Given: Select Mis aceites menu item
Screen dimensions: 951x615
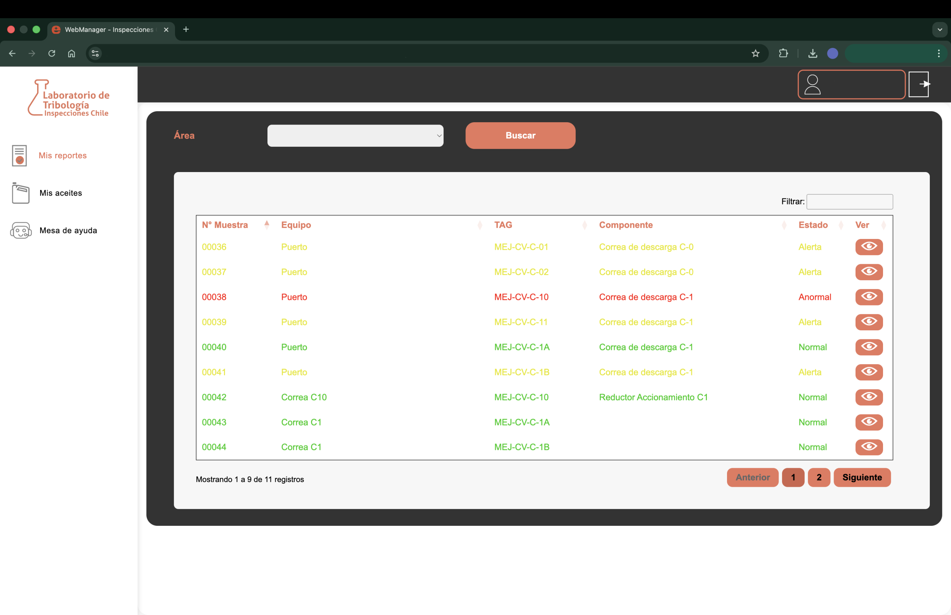Looking at the screenshot, I should click(61, 193).
